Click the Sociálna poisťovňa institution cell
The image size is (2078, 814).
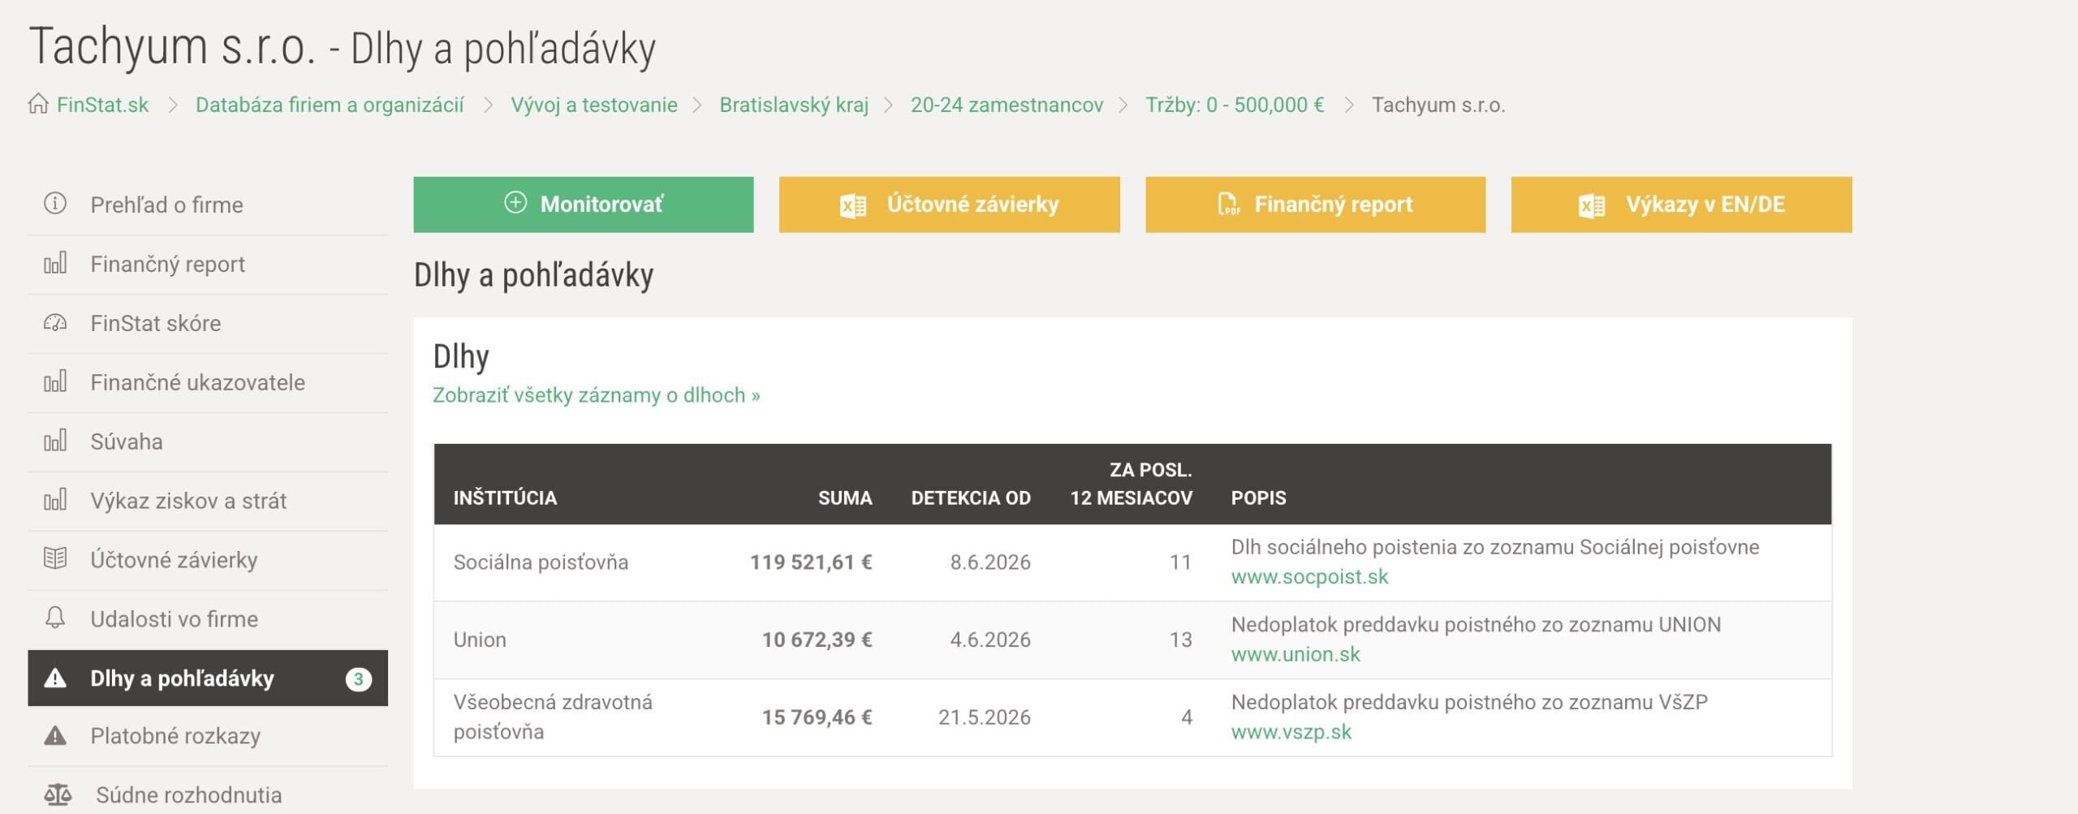(x=541, y=562)
